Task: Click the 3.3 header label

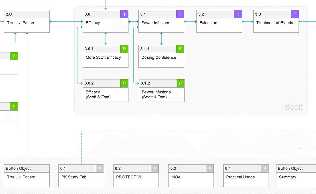Action: pyautogui.click(x=258, y=14)
